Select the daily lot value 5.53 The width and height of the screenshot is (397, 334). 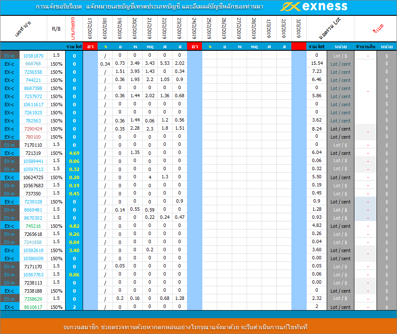tap(164, 63)
